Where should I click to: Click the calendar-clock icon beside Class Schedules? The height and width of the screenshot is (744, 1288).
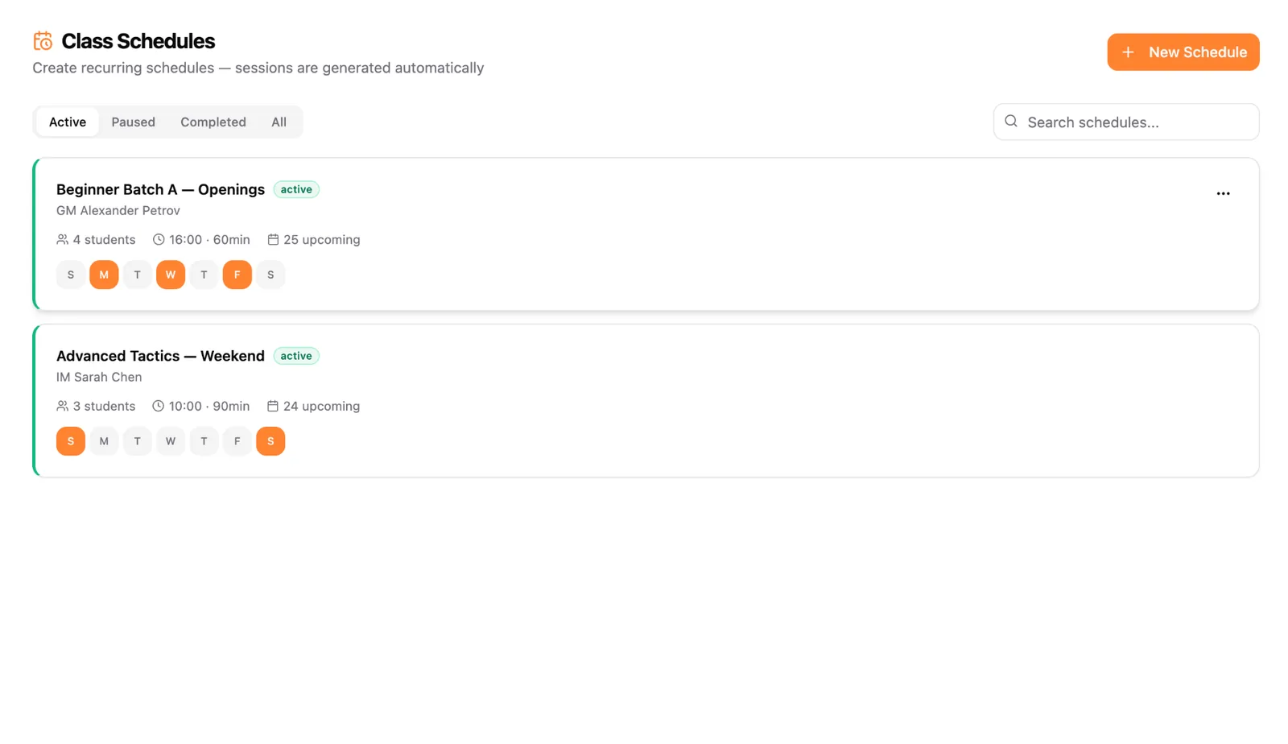(x=43, y=41)
